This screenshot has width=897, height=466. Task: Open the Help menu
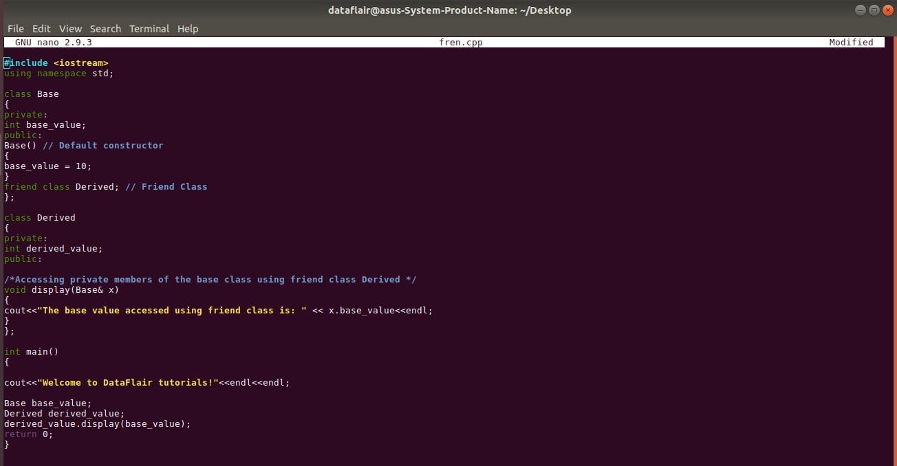[188, 28]
